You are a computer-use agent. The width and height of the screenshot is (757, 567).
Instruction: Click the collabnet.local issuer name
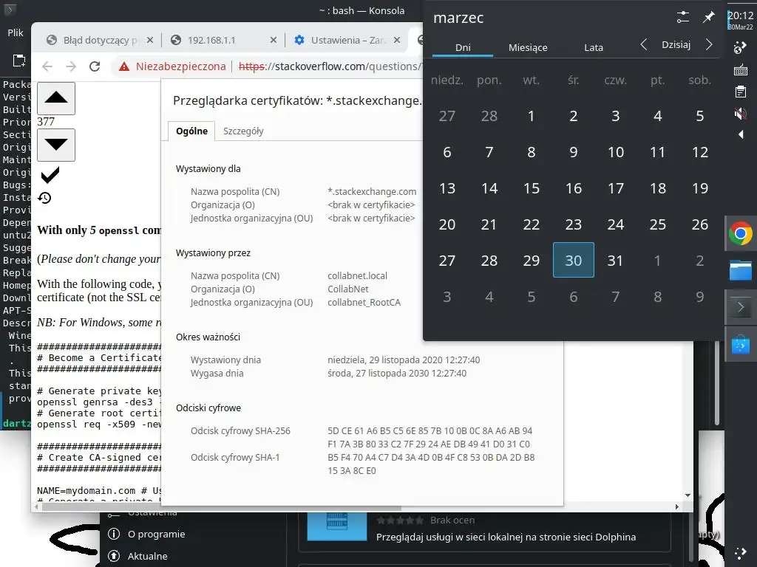click(357, 276)
